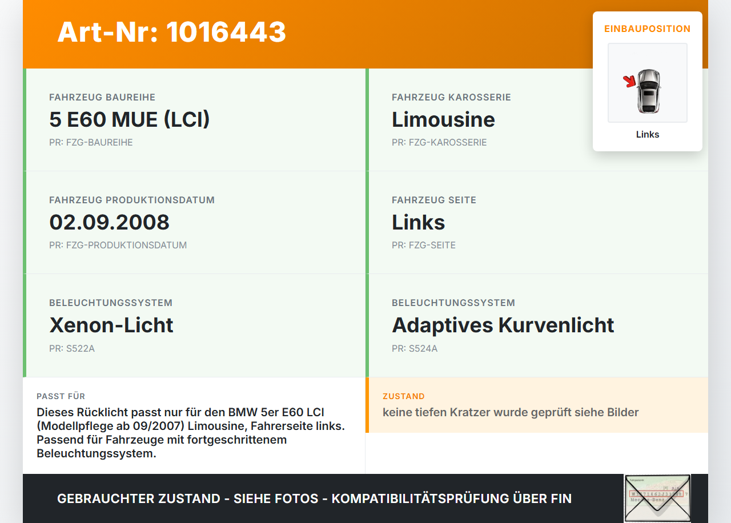Screen dimensions: 731x523
Task: Select the production date 02.09.2008
Action: [110, 222]
